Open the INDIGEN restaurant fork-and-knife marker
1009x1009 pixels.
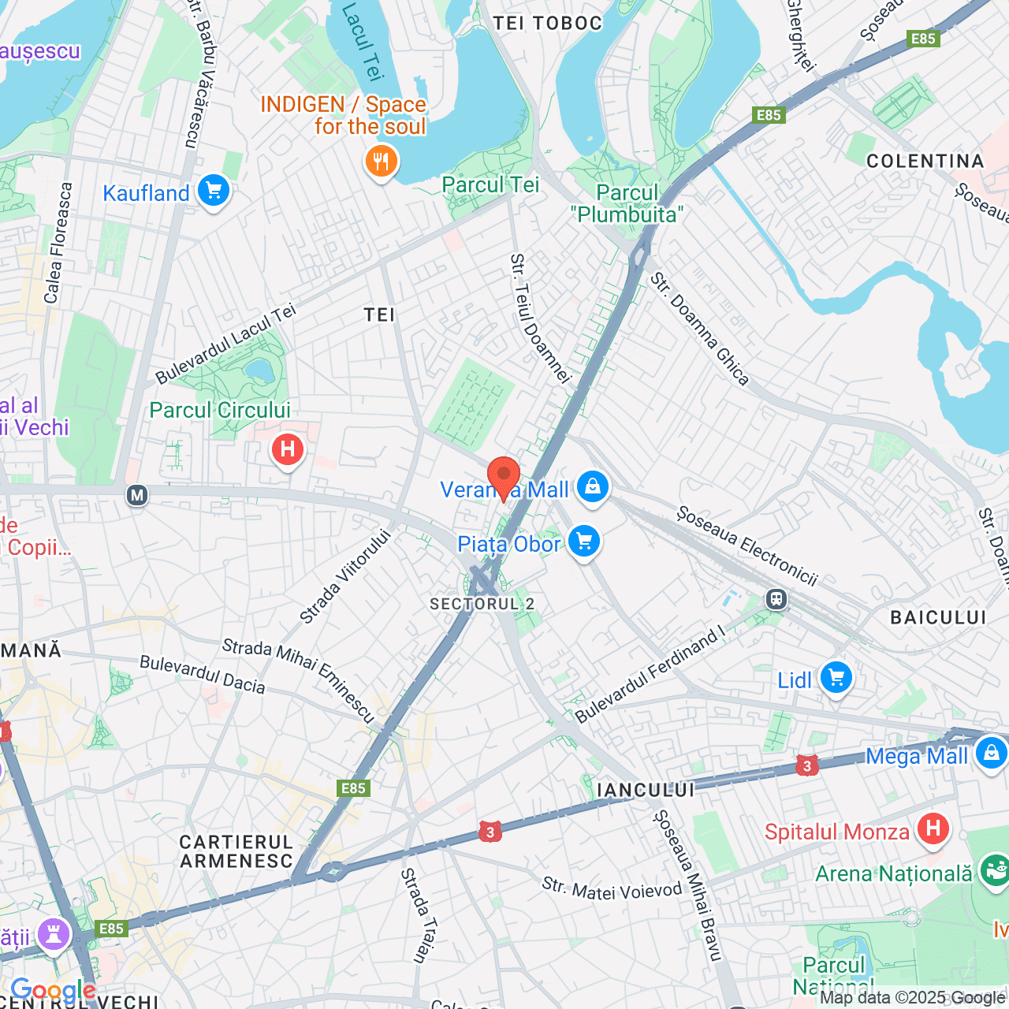[381, 162]
